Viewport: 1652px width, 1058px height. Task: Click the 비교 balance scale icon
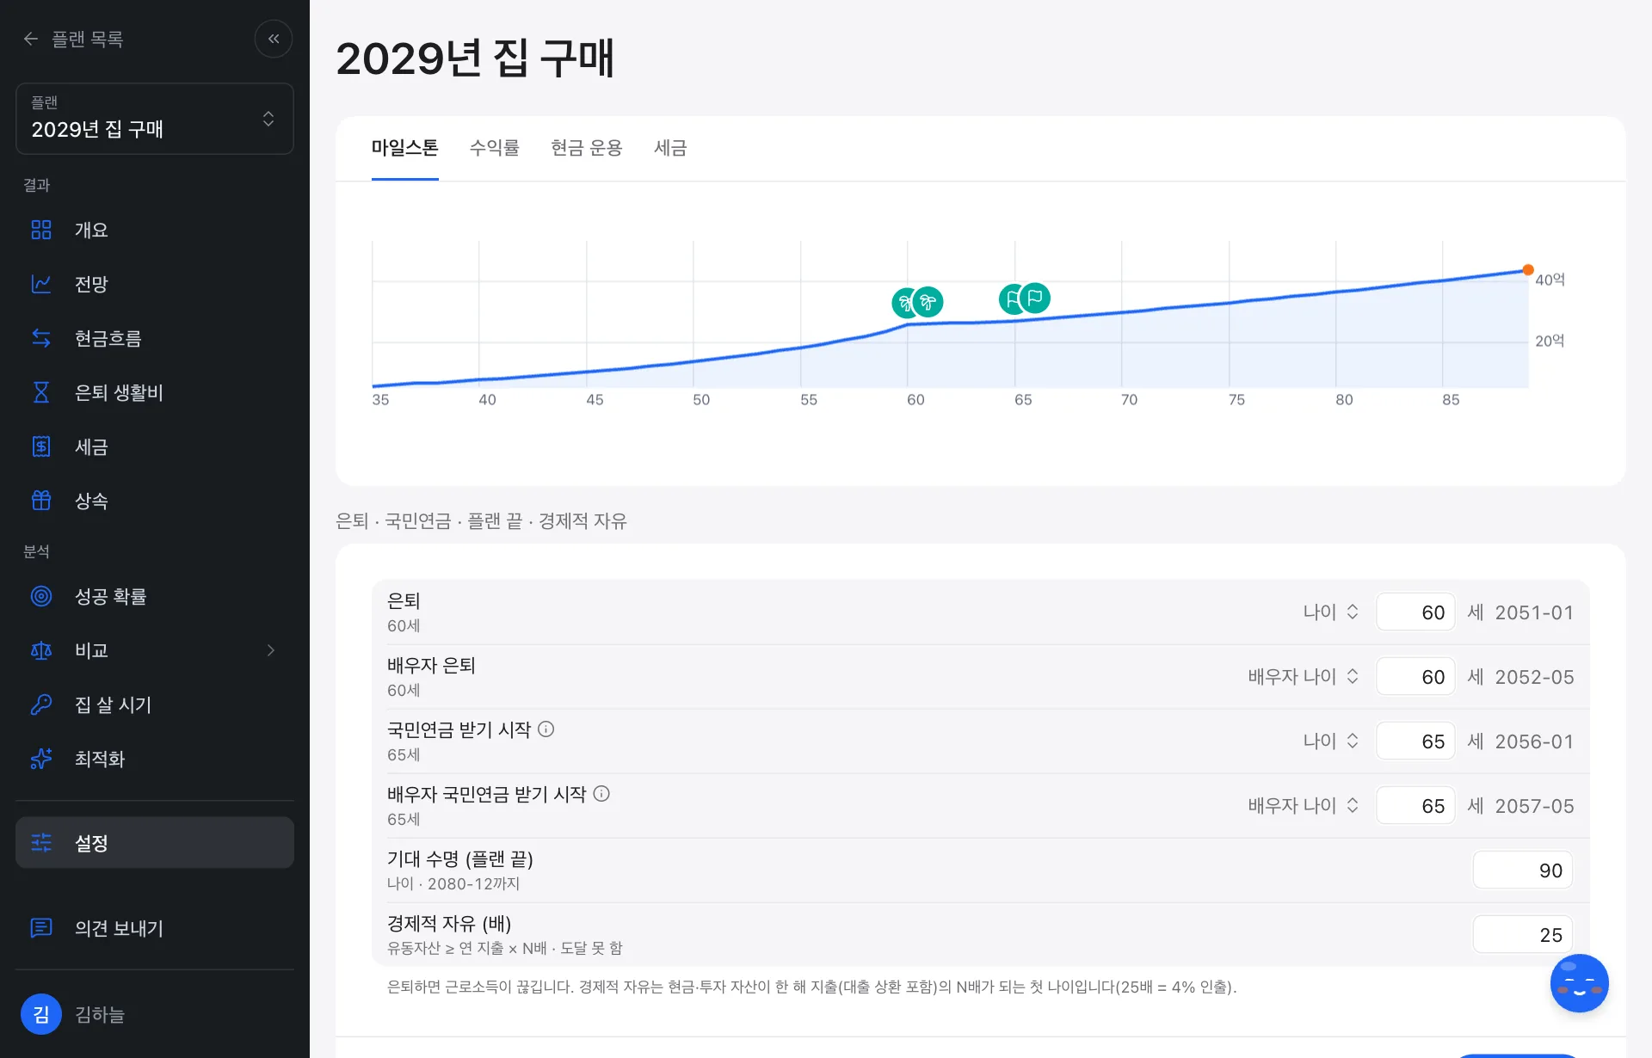click(x=41, y=650)
